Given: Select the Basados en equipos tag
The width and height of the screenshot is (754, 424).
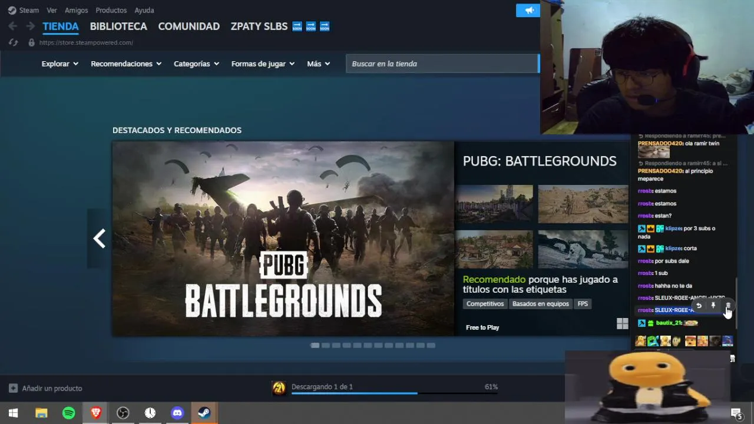Looking at the screenshot, I should coord(541,304).
